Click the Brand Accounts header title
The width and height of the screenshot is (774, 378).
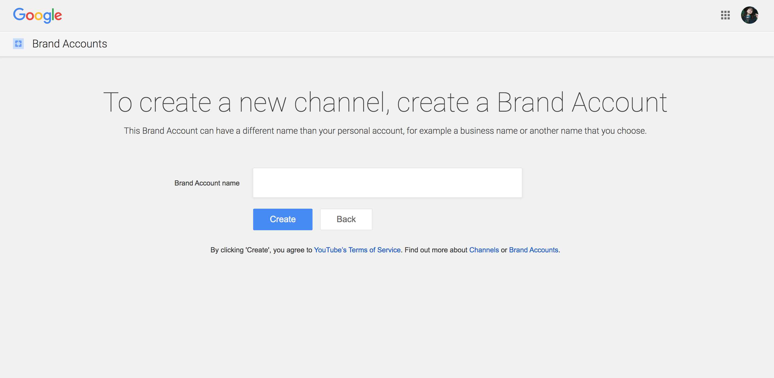[69, 43]
